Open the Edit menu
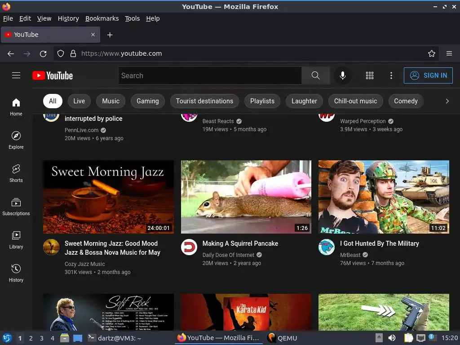 (x=25, y=18)
